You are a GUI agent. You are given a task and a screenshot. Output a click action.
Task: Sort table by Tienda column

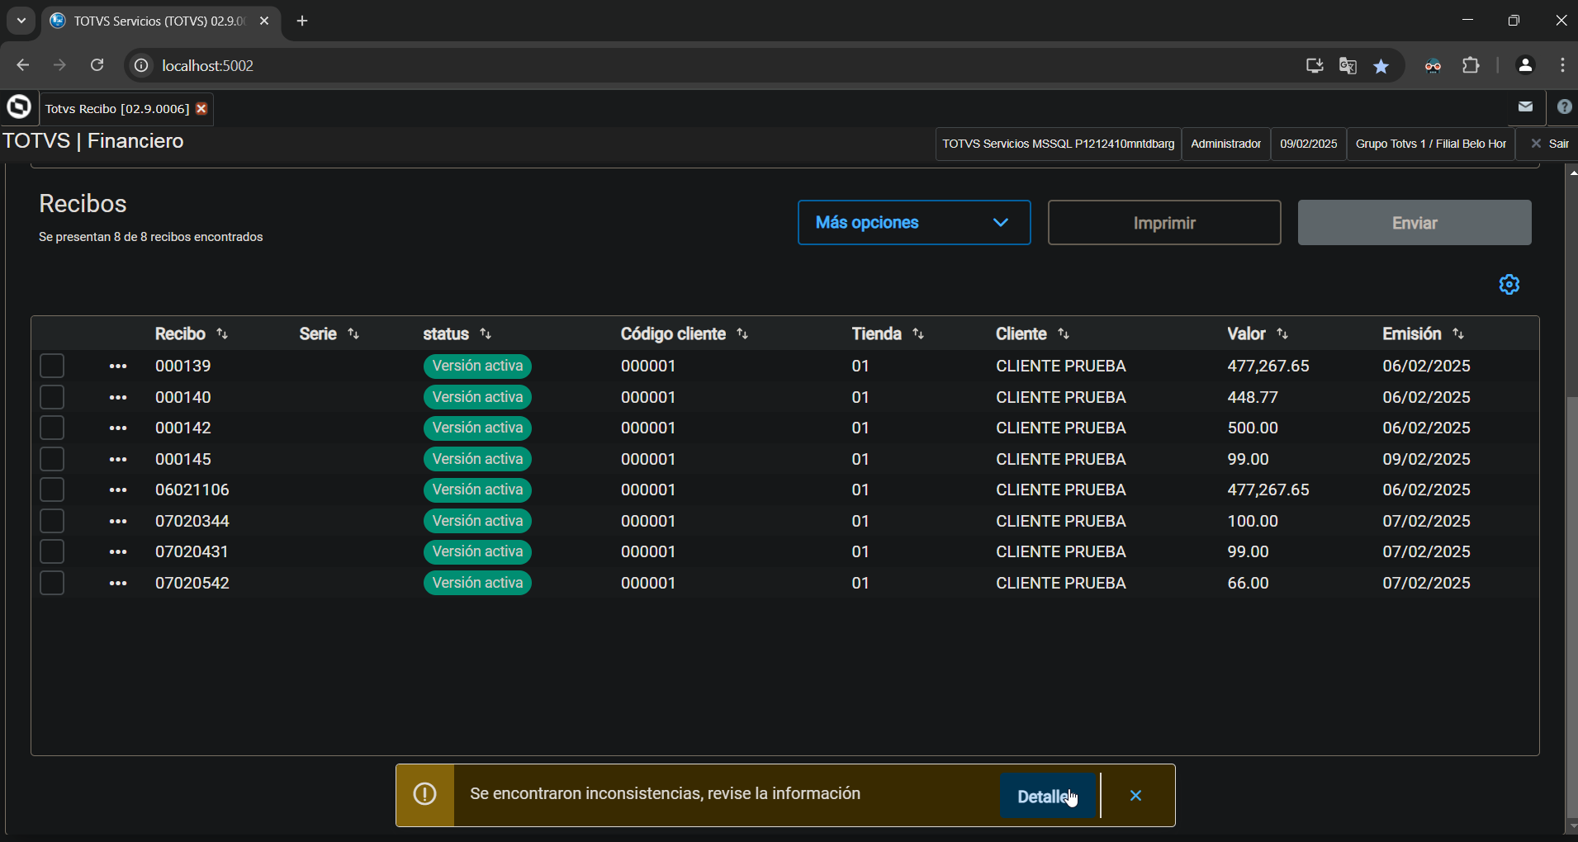coord(918,333)
